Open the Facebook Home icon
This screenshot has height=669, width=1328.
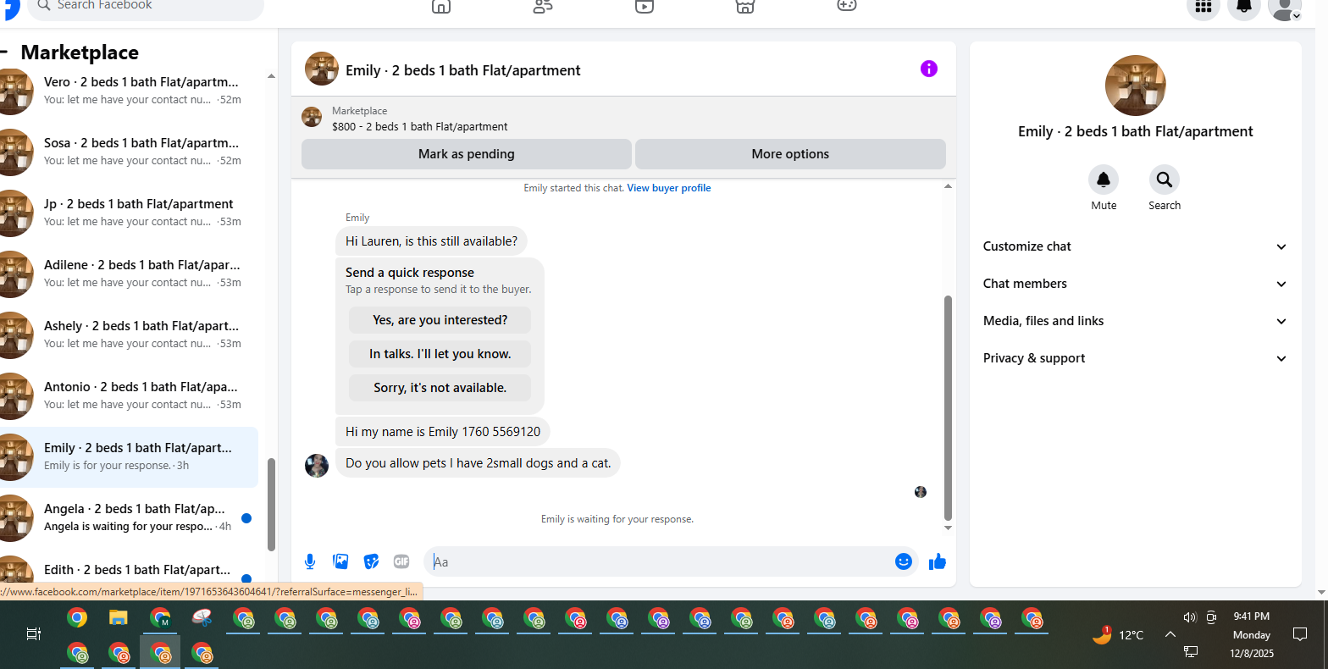(x=441, y=6)
